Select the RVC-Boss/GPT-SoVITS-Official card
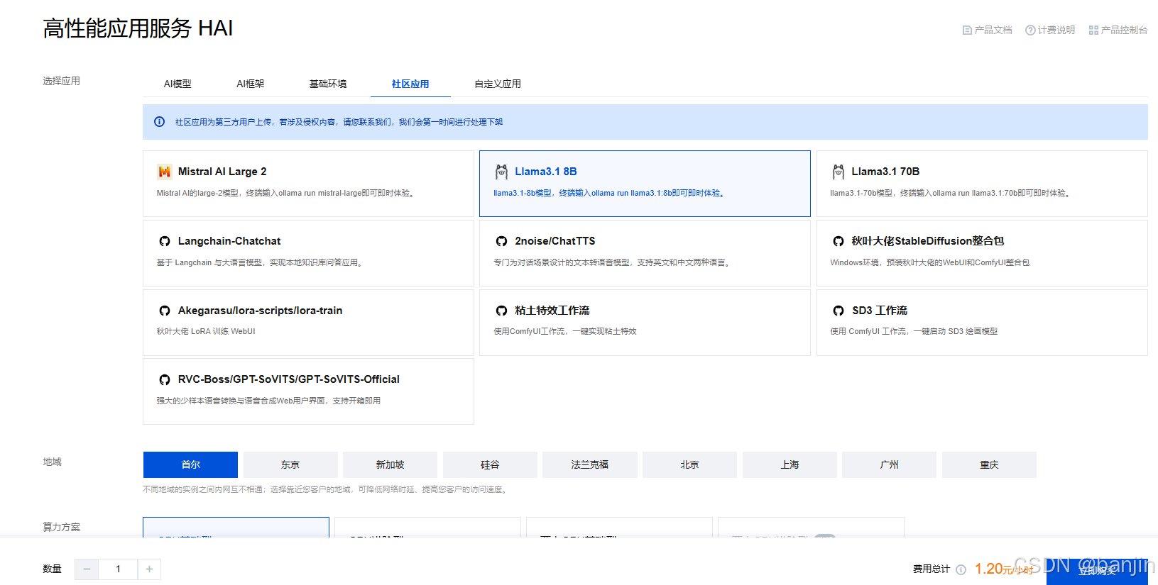 coord(308,391)
